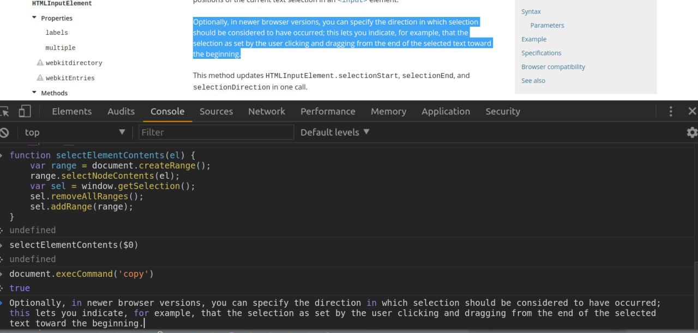Open the Sources tab

tap(216, 112)
